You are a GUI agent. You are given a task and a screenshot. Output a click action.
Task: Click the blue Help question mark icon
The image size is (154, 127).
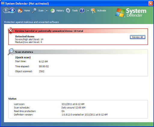tap(82, 11)
